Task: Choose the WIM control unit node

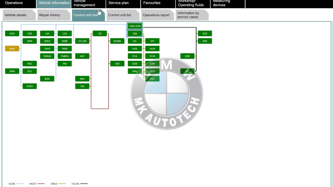Action: (x=30, y=41)
